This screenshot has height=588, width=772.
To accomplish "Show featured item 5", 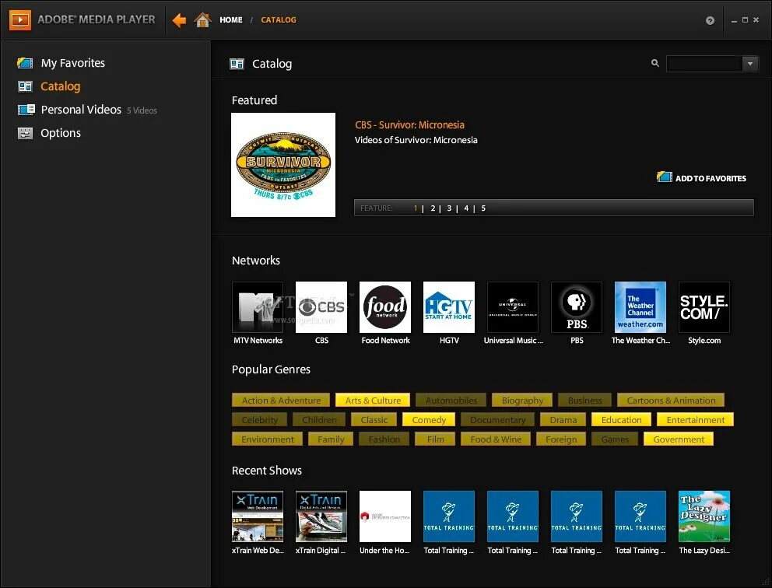I will point(483,208).
